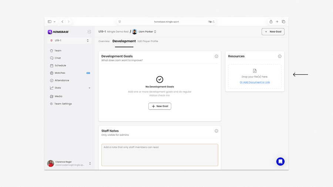
Task: Reload the page with refresh icon
Action: point(213,22)
